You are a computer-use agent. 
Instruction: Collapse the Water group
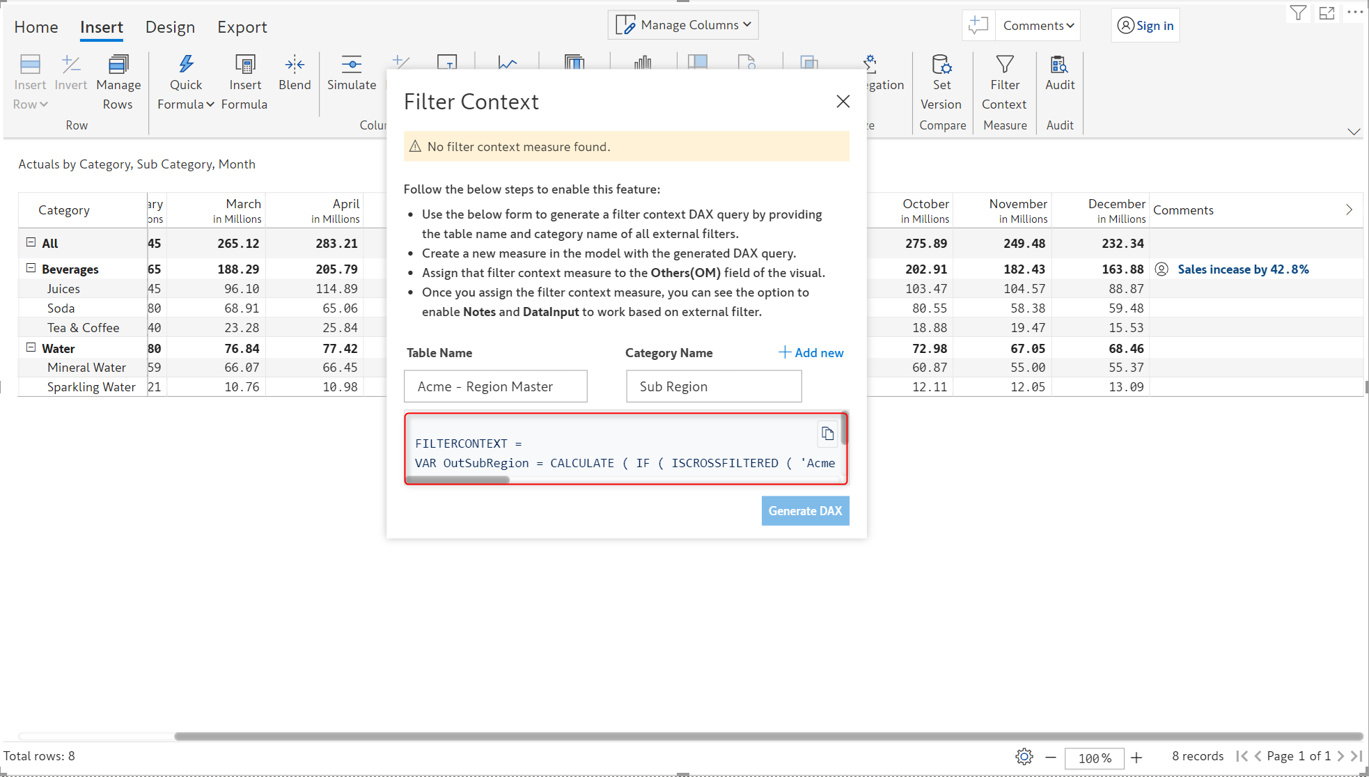tap(31, 347)
